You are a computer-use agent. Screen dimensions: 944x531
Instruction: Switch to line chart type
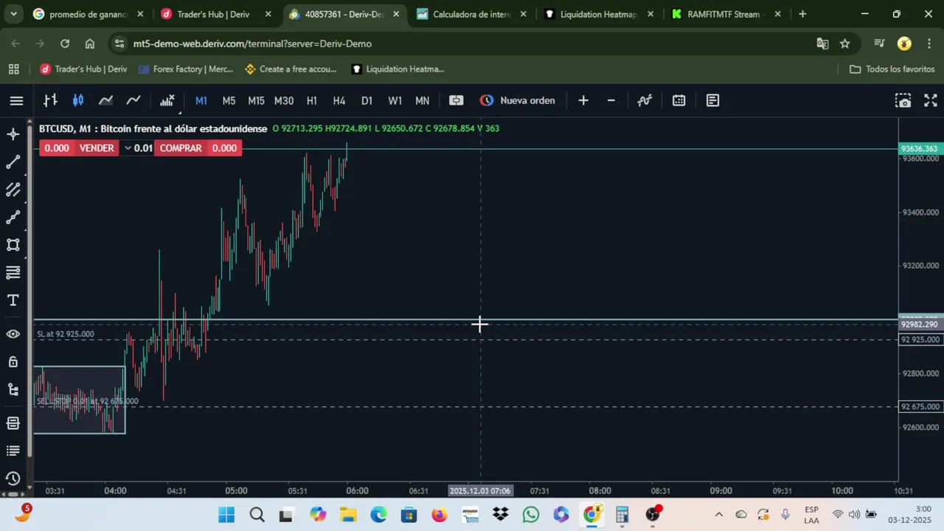pos(133,100)
